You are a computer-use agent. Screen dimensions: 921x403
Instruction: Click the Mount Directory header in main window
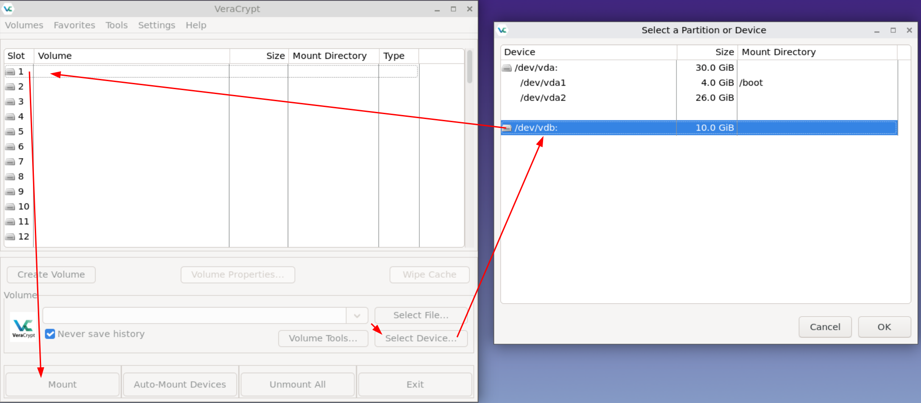[334, 56]
